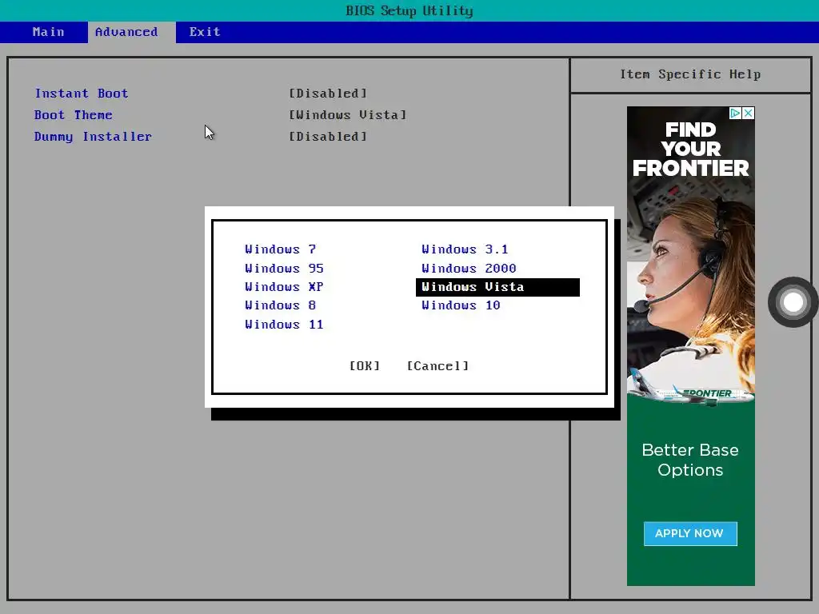
Task: Select the Boot Theme setting
Action: (74, 115)
